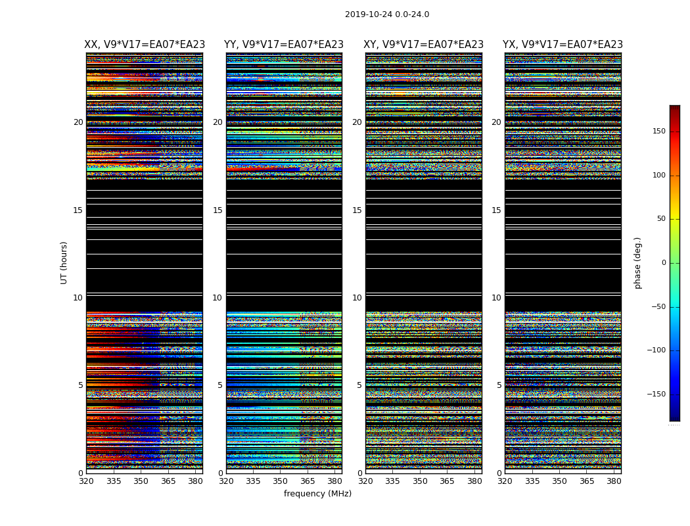Click the 5 hour tick of XY panel

tap(359, 385)
